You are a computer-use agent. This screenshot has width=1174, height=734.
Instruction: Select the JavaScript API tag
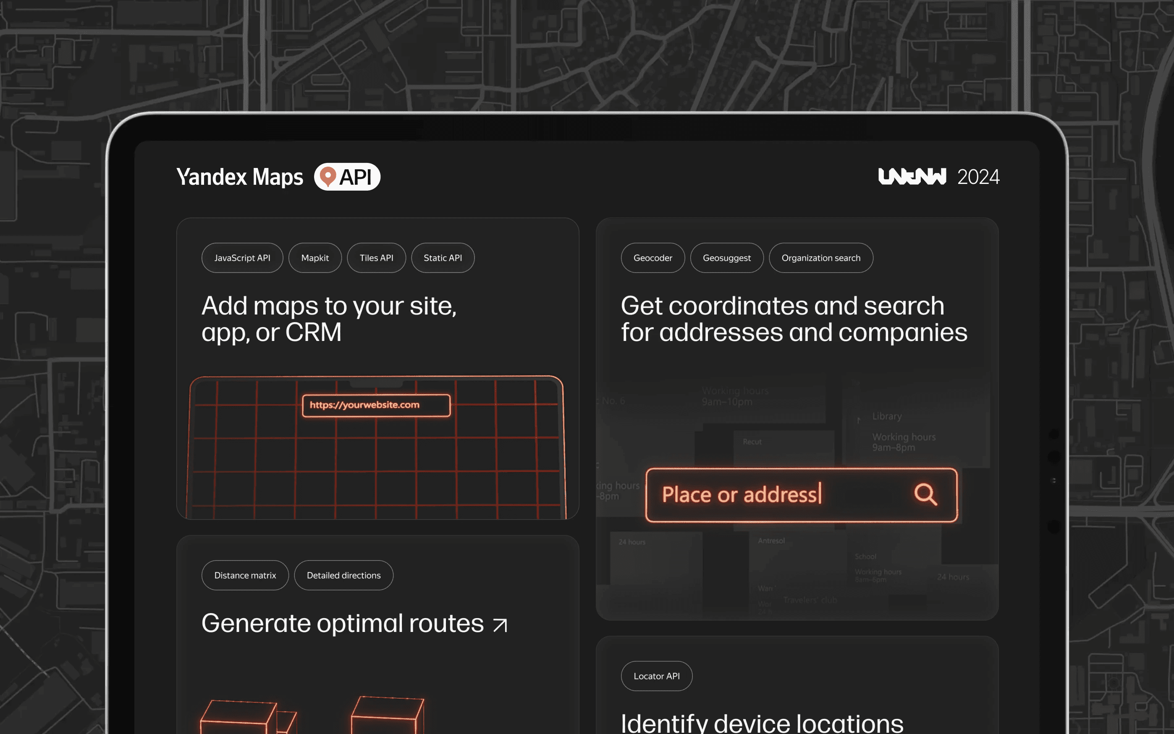click(x=242, y=258)
